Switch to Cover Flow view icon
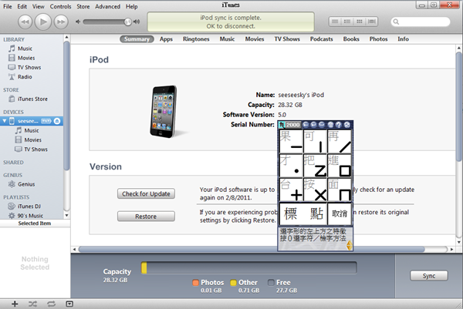463x309 pixels. [x=372, y=22]
